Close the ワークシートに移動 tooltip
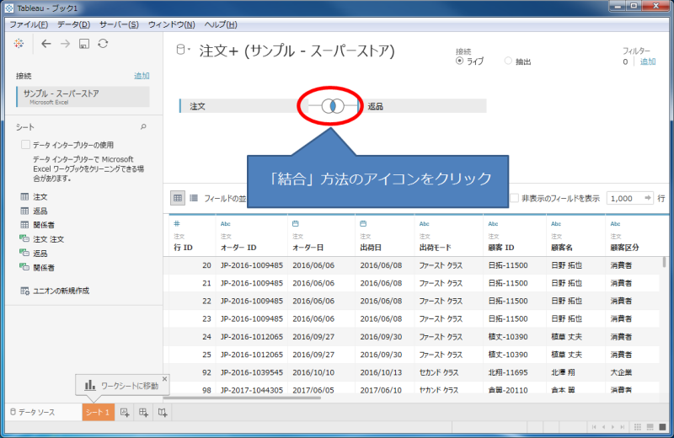Image resolution: width=674 pixels, height=438 pixels. 164,379
